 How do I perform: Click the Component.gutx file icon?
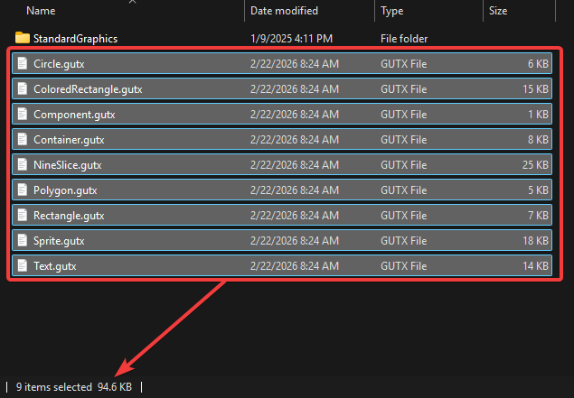(x=23, y=116)
